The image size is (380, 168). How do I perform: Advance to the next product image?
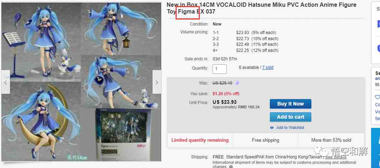(x=157, y=82)
